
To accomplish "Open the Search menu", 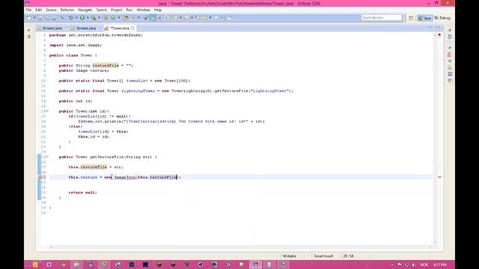I will tap(102, 10).
